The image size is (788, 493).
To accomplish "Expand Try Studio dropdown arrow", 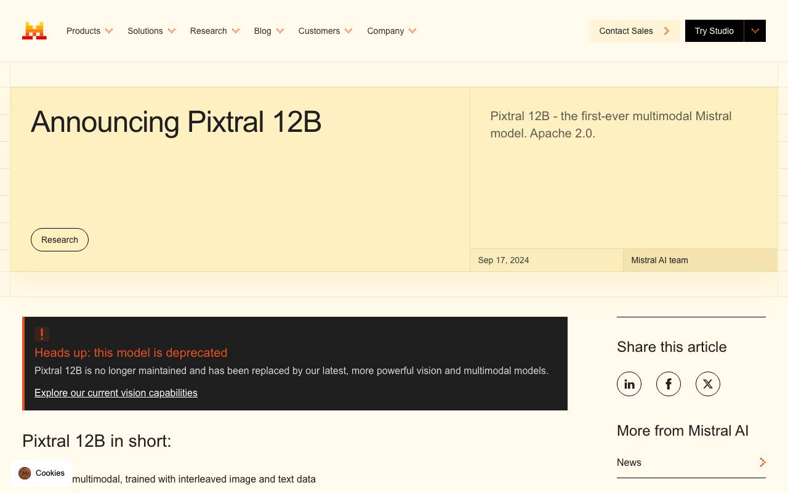I will pos(755,31).
